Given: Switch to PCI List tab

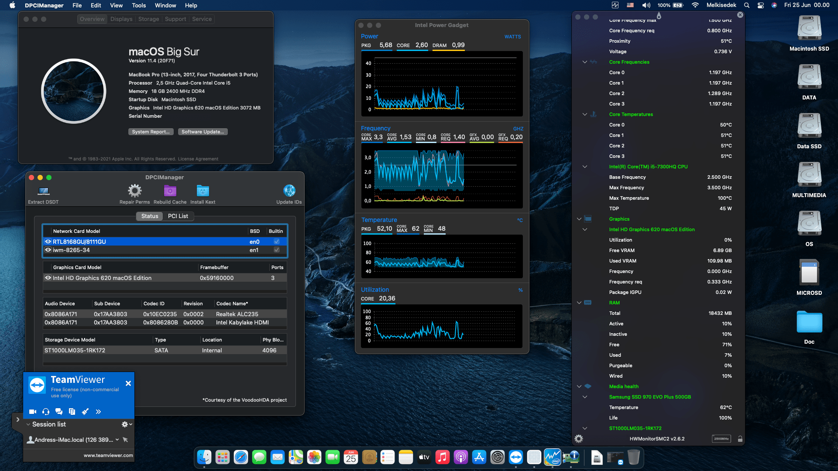Looking at the screenshot, I should click(x=178, y=216).
